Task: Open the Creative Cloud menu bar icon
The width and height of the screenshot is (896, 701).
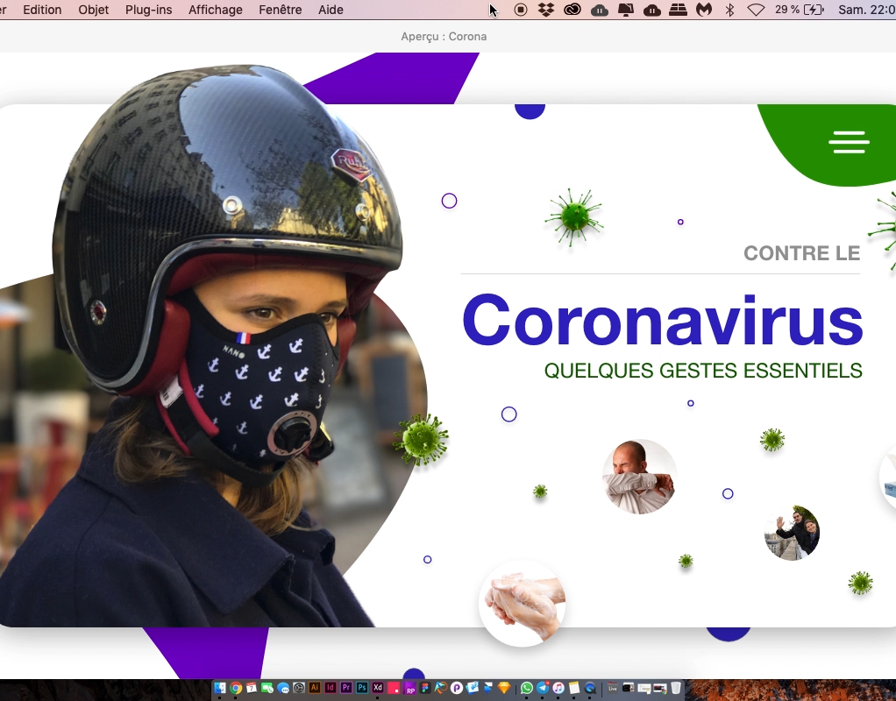Action: click(x=572, y=10)
